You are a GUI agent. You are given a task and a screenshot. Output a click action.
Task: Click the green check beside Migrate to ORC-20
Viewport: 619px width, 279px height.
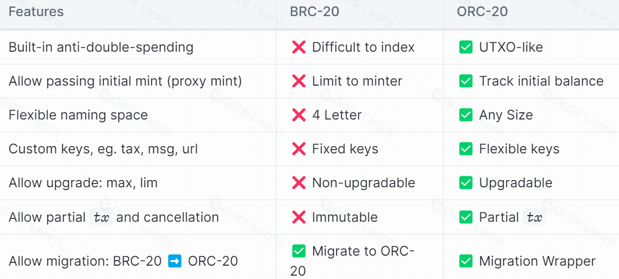click(x=299, y=251)
